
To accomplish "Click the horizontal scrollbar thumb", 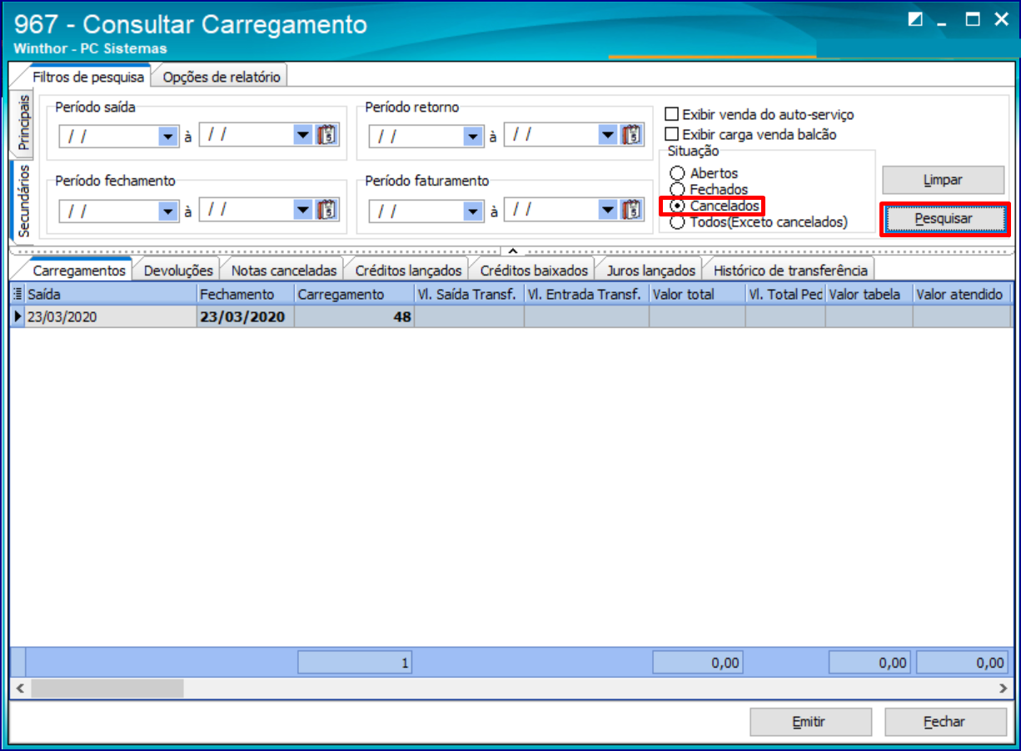I will pos(107,688).
